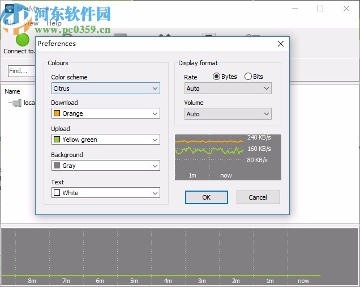Expand the Volume Auto dropdown
The image size is (360, 287).
(x=228, y=114)
